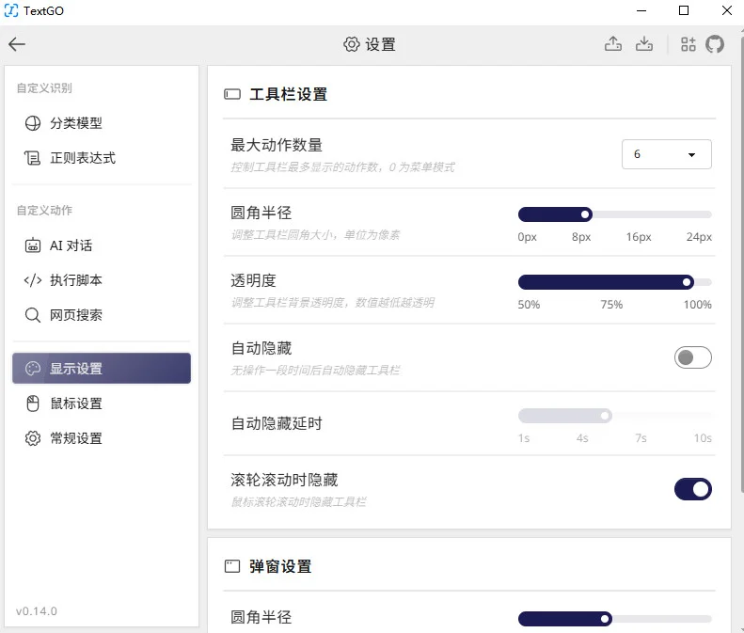Click the 7s mark on delay slider
The image size is (744, 633).
tap(641, 438)
